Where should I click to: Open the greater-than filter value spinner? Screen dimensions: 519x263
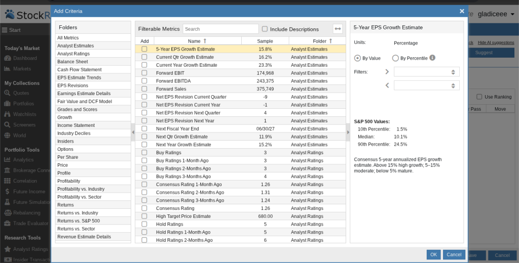pyautogui.click(x=453, y=72)
